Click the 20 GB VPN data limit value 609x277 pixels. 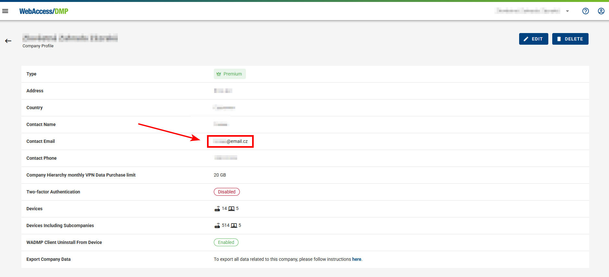tap(220, 175)
